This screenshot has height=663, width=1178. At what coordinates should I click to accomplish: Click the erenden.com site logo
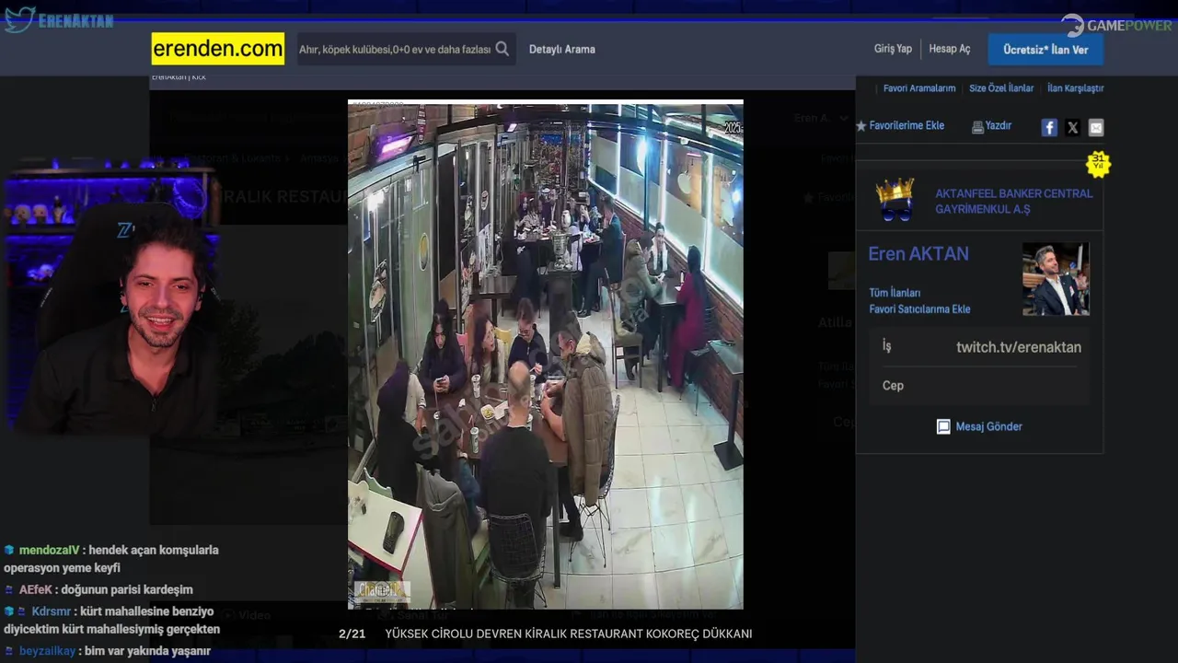coord(218,49)
